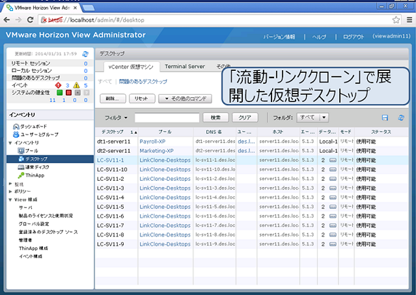416x295 pixels.
Task: Open the Filter dropdown
Action: pyautogui.click(x=116, y=118)
